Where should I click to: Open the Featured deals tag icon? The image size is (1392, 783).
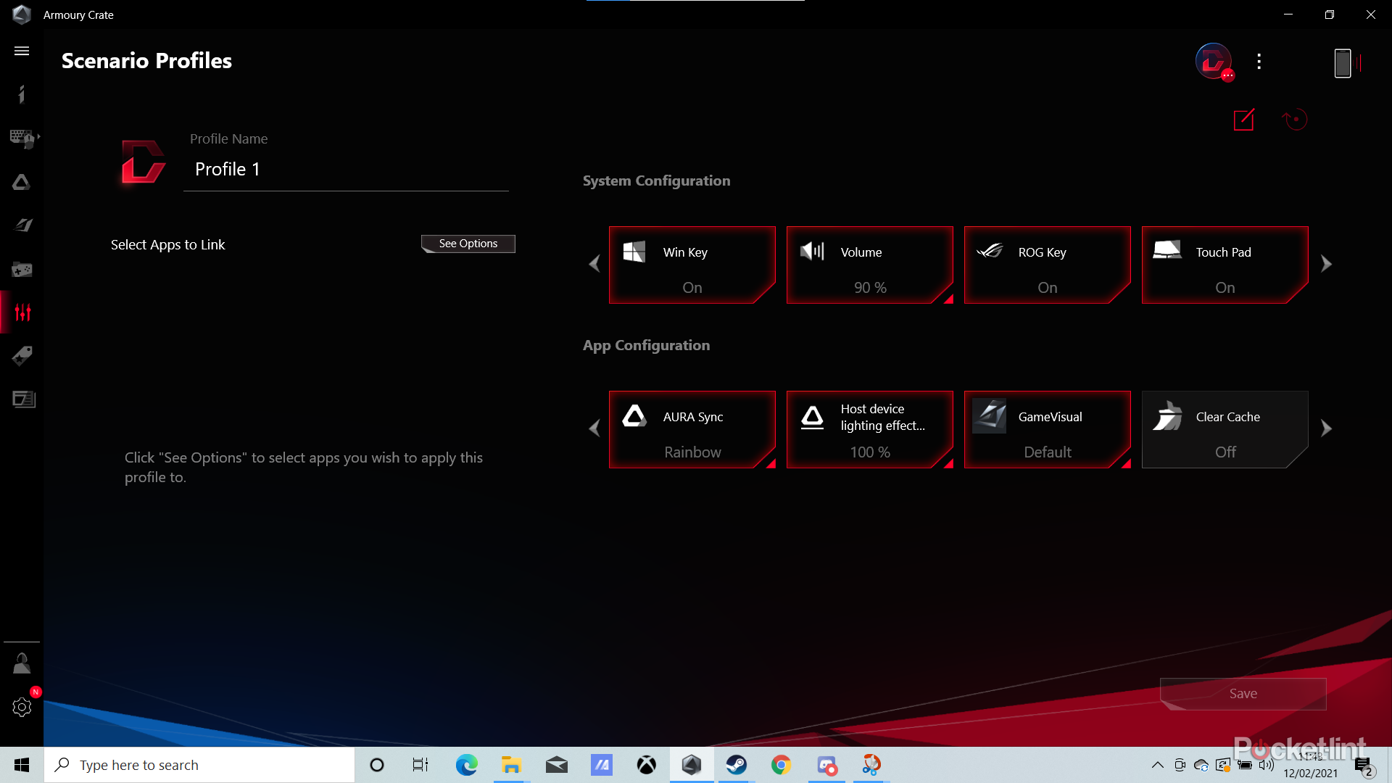(x=22, y=355)
